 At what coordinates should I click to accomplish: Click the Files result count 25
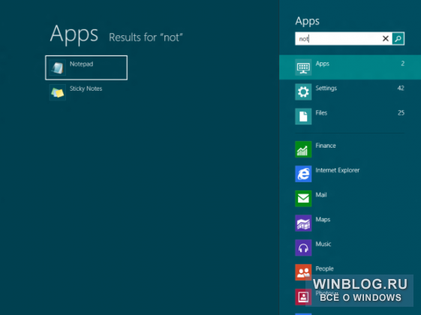point(401,113)
